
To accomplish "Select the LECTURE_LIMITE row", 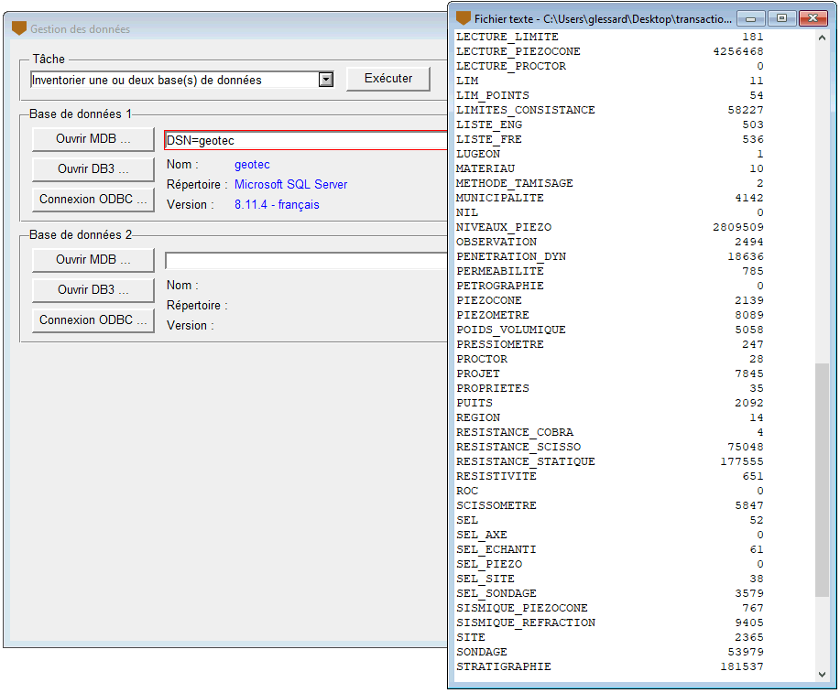I will click(x=610, y=37).
